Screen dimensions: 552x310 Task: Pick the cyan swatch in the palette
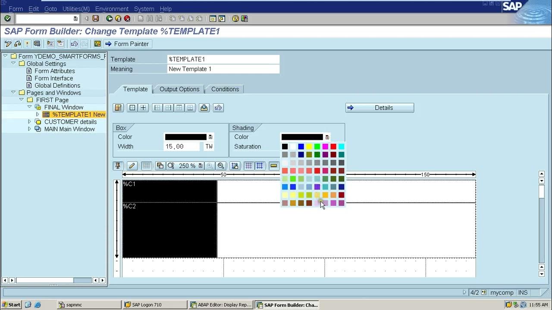pyautogui.click(x=342, y=147)
